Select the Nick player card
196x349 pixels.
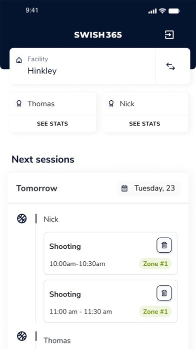click(x=144, y=104)
